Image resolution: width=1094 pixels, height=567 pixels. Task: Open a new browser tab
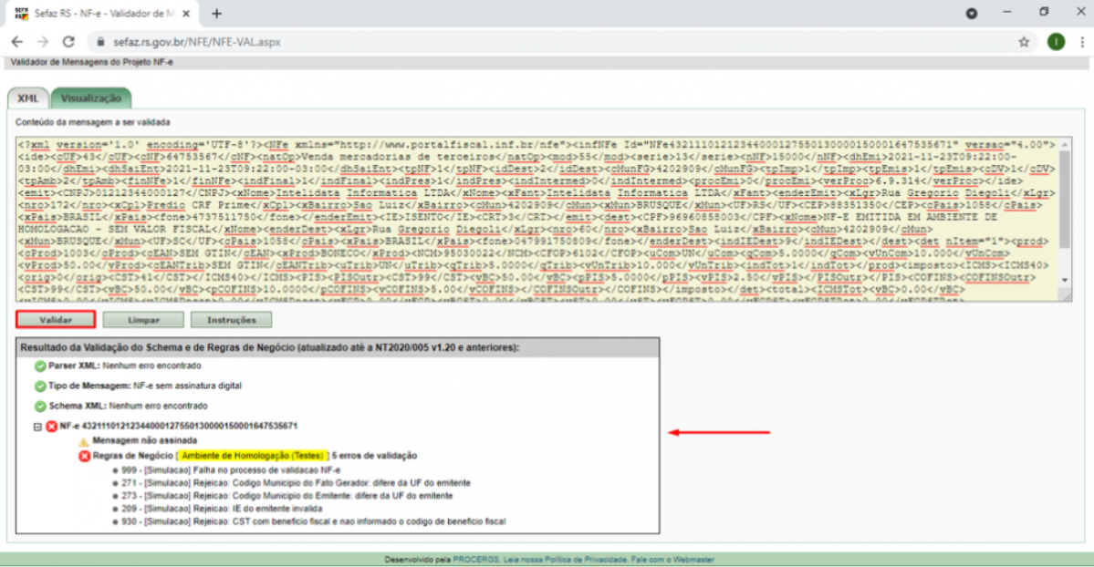[x=217, y=14]
